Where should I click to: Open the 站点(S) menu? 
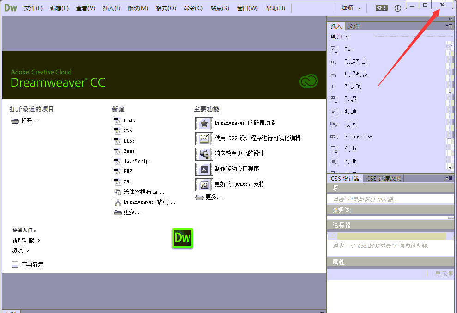220,8
